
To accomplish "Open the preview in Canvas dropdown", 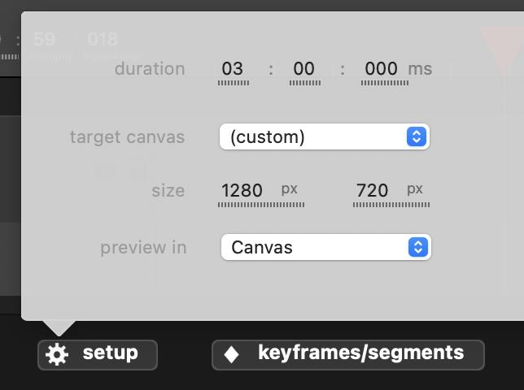I will [x=325, y=247].
